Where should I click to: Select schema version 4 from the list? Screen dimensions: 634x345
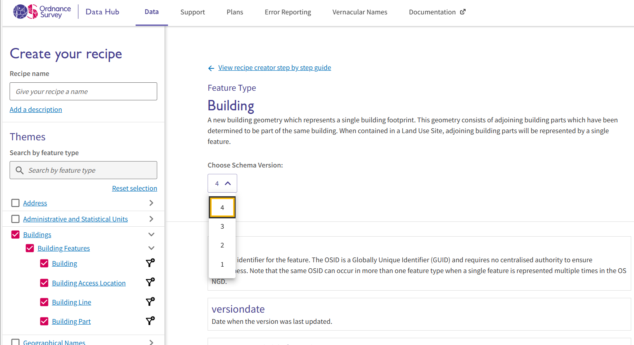222,207
